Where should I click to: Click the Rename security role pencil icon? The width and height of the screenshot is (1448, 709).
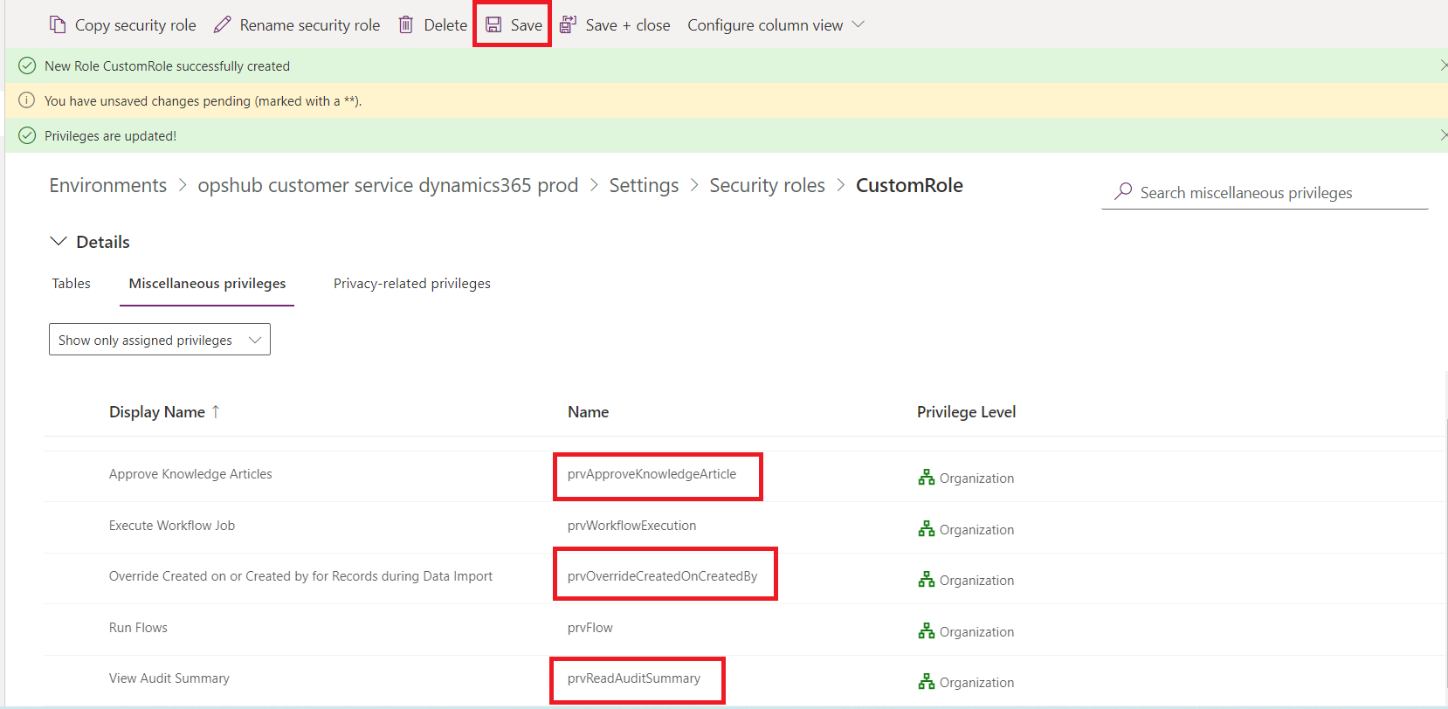223,25
